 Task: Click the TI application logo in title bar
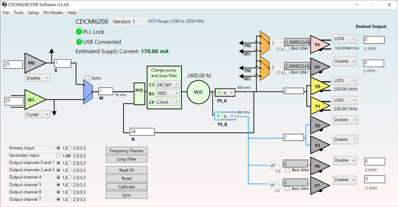point(4,5)
